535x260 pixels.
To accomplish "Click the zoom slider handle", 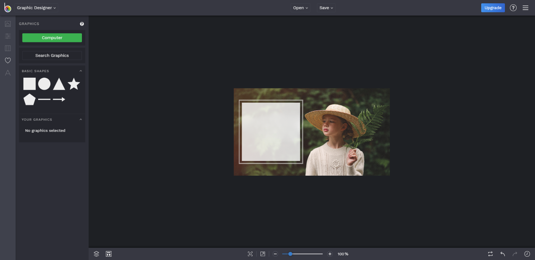I will pos(290,254).
